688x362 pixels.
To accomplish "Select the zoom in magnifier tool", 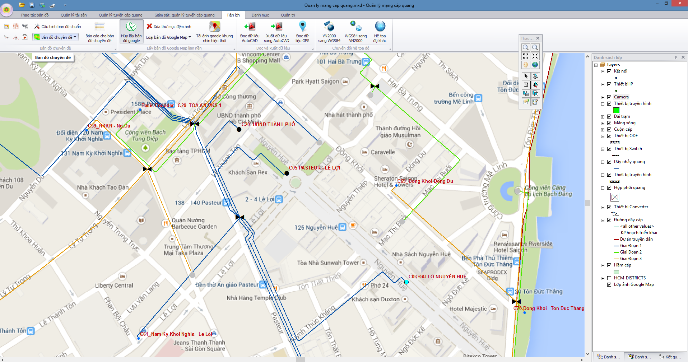I will click(526, 47).
